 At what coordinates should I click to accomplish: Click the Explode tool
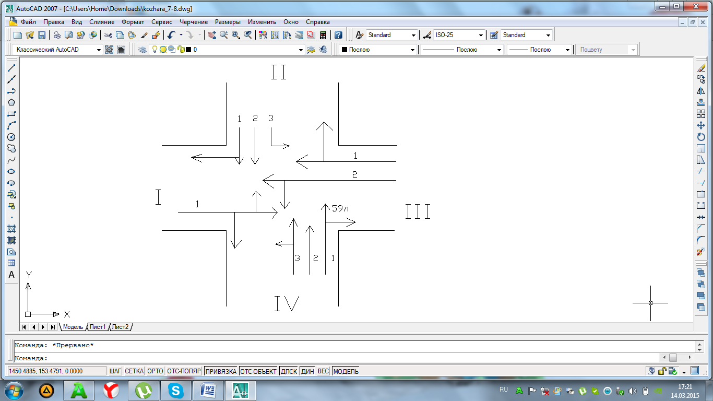pyautogui.click(x=701, y=252)
